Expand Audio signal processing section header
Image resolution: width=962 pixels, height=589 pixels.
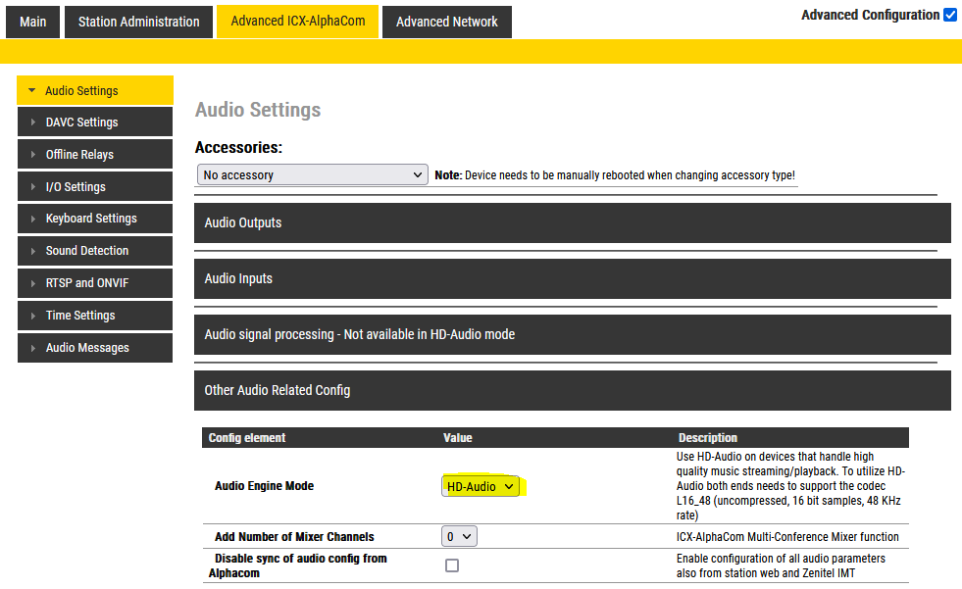point(572,334)
